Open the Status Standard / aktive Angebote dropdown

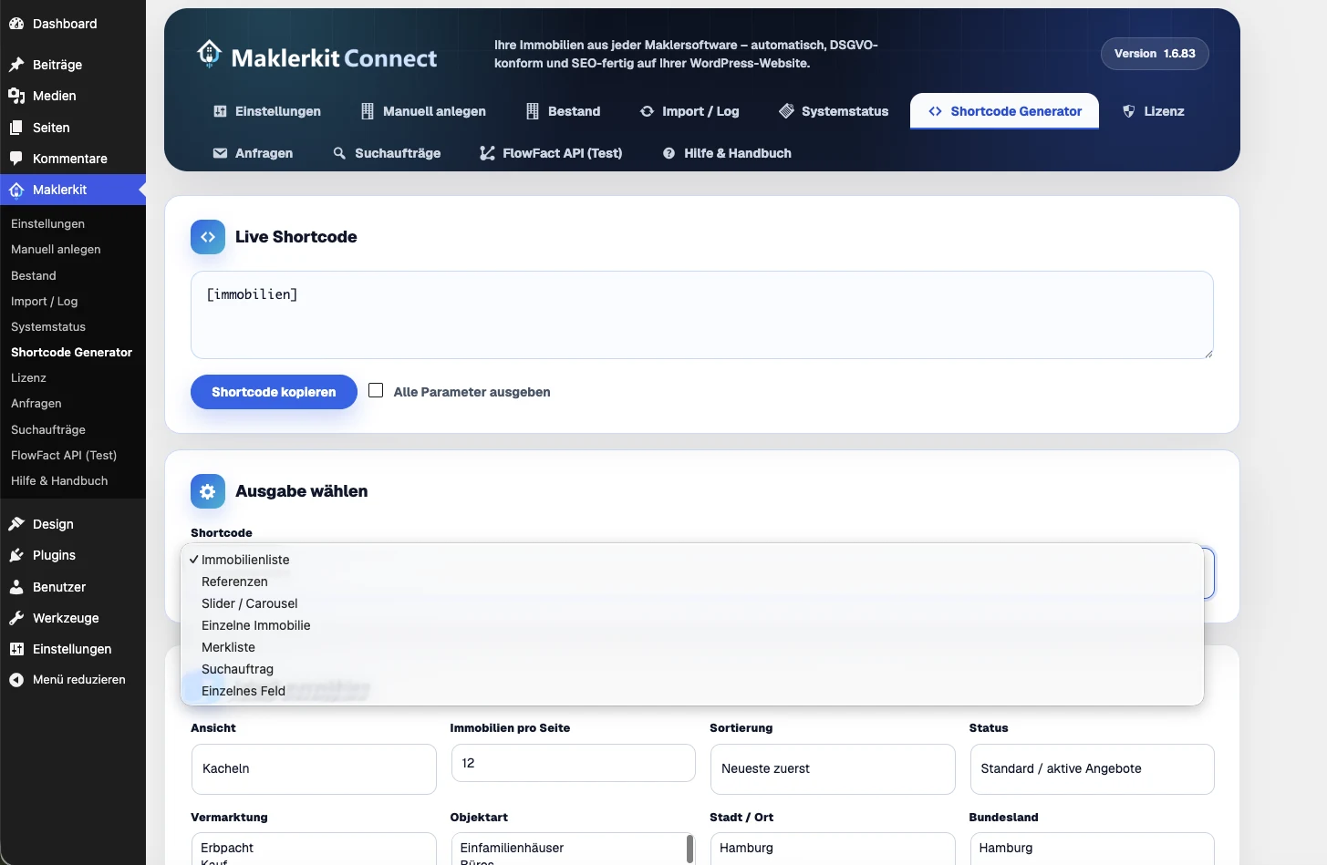1092,768
